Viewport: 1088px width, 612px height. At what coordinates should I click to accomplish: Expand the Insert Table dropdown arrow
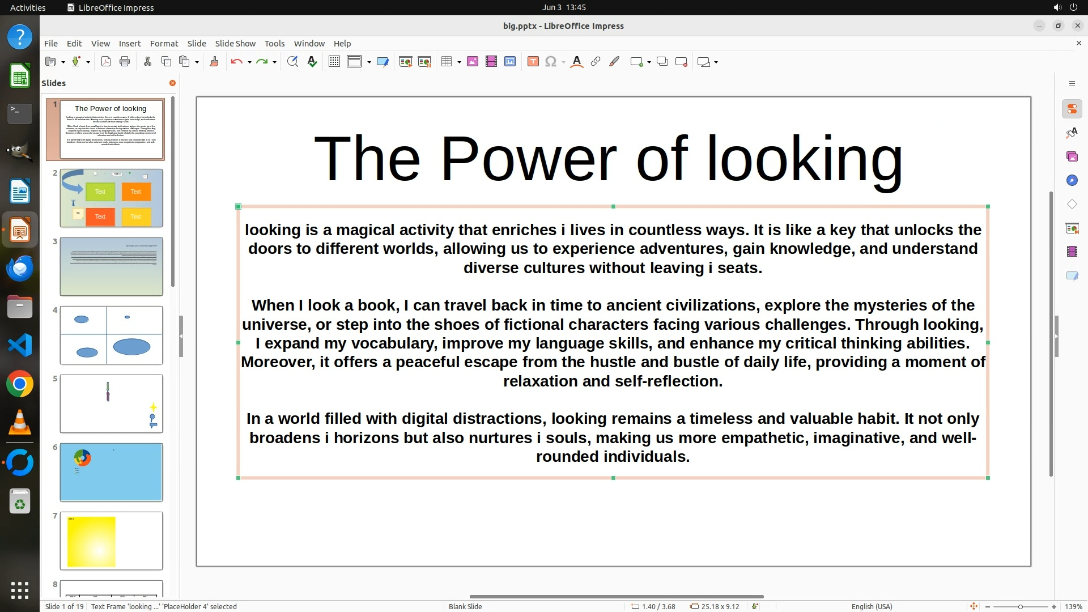[459, 62]
